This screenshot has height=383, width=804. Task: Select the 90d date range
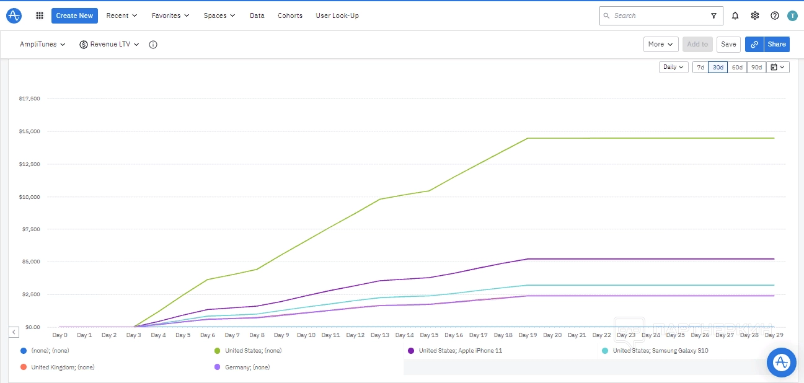click(x=756, y=67)
